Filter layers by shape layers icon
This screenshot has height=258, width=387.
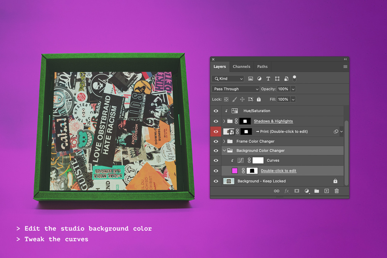point(277,79)
